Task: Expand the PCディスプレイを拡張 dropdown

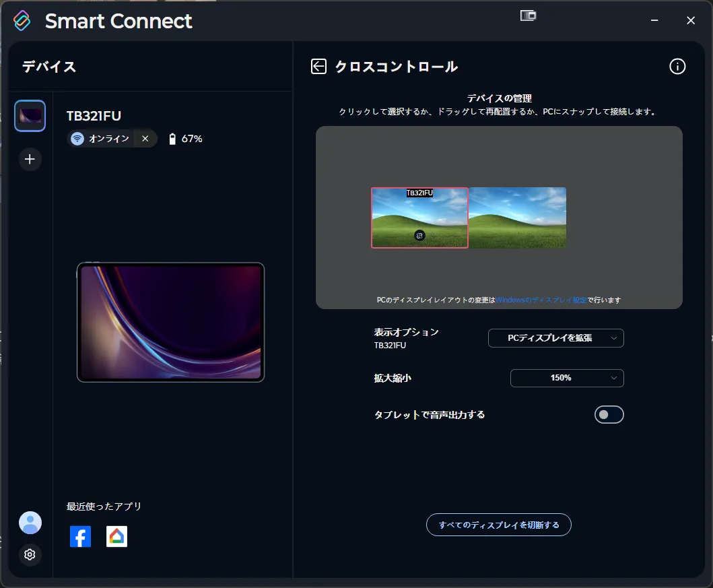Action: pyautogui.click(x=555, y=338)
